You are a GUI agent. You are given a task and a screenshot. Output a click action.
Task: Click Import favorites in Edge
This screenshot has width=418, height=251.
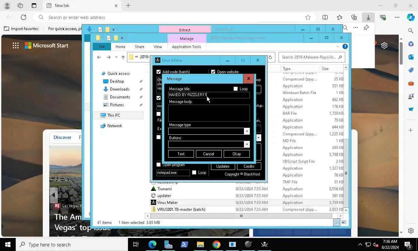point(21,29)
